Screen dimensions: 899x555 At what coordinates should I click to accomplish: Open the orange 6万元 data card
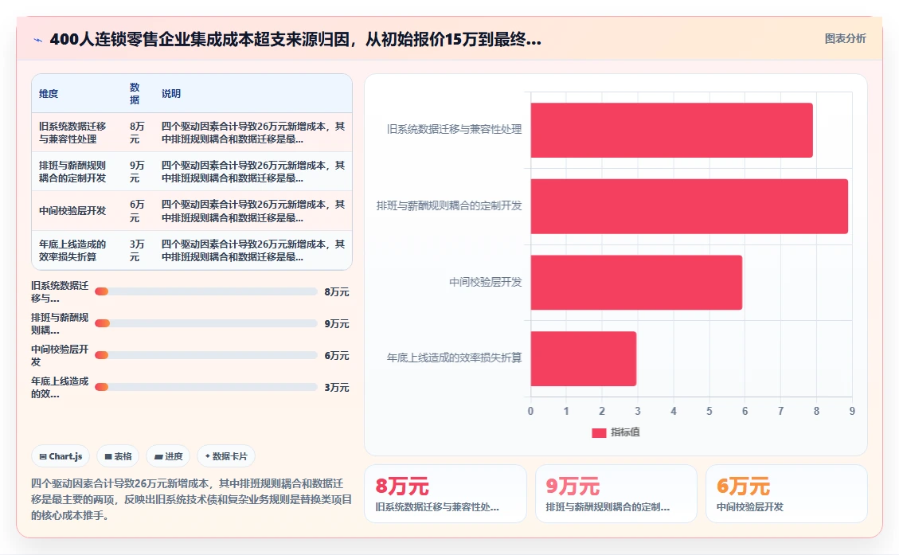pyautogui.click(x=787, y=494)
